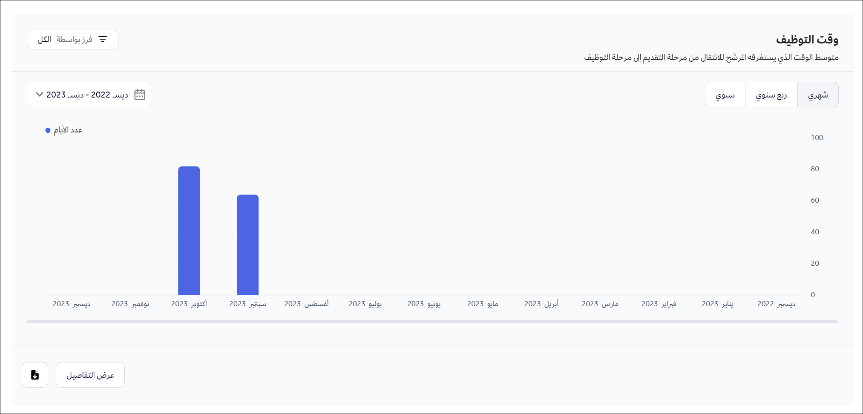Click the calendar icon in date picker
863x414 pixels.
coord(140,95)
